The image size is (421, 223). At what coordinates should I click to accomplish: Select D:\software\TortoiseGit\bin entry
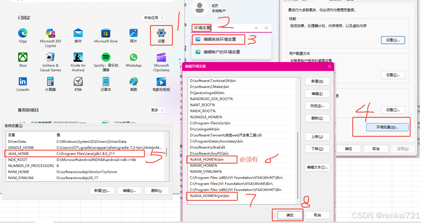242,81
